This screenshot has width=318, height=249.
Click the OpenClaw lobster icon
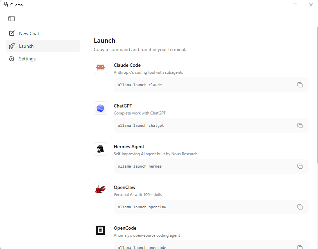point(100,190)
